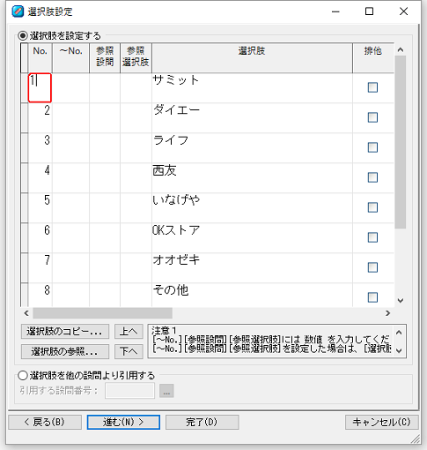Click the table horizontal scrollbar thumb

[102, 313]
